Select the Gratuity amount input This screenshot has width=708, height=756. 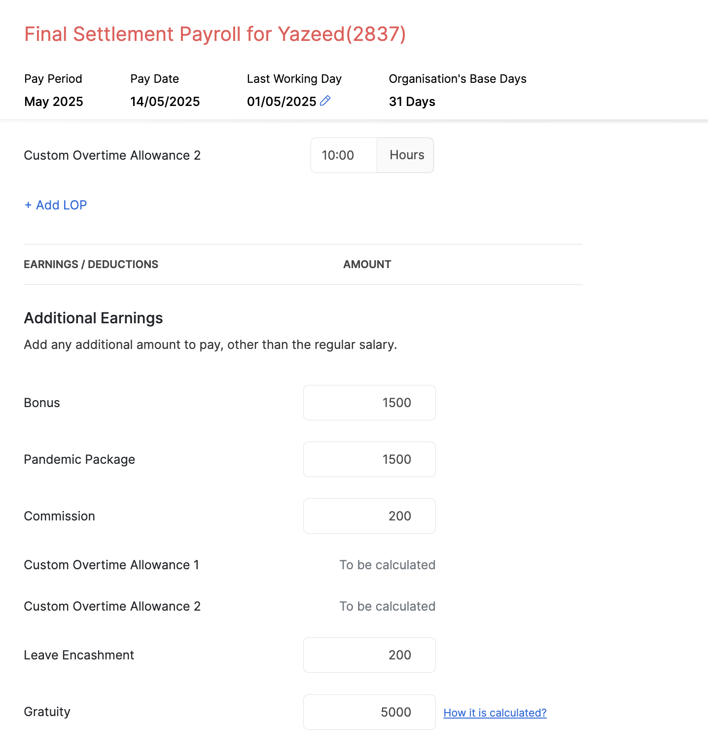coord(369,712)
